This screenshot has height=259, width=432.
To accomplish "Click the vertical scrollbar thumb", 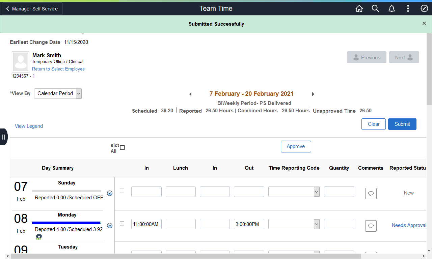I will click(429, 69).
